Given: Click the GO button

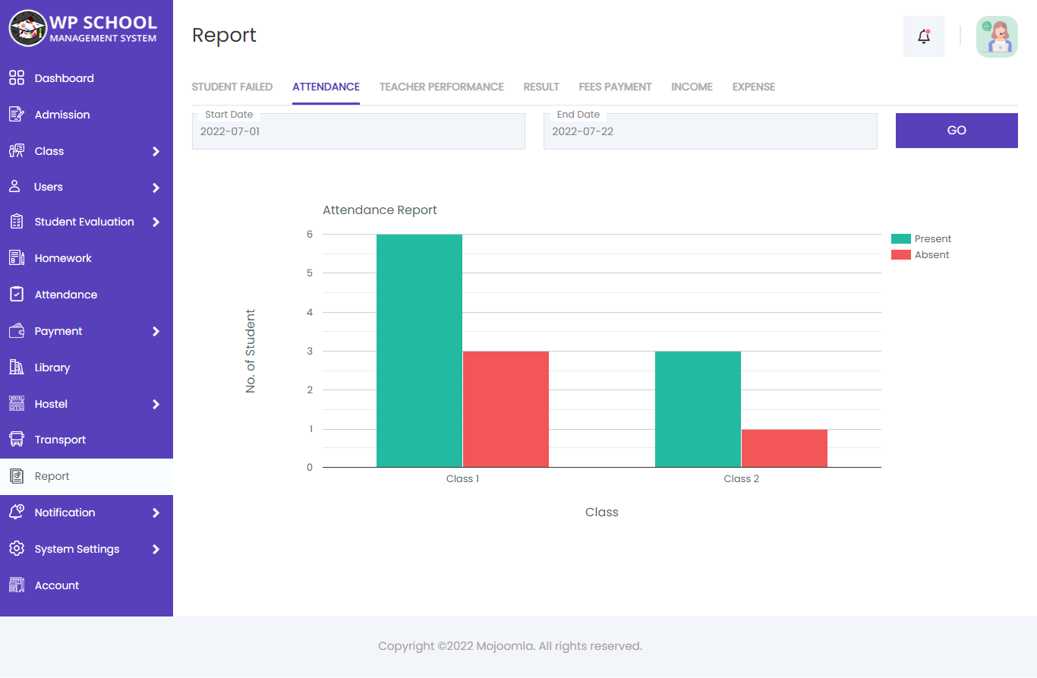Looking at the screenshot, I should point(957,131).
